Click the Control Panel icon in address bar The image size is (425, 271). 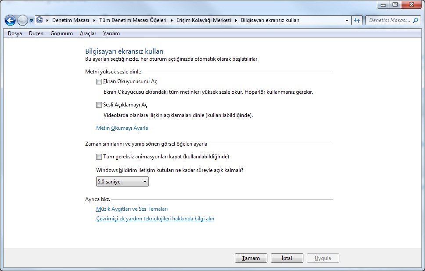40,20
